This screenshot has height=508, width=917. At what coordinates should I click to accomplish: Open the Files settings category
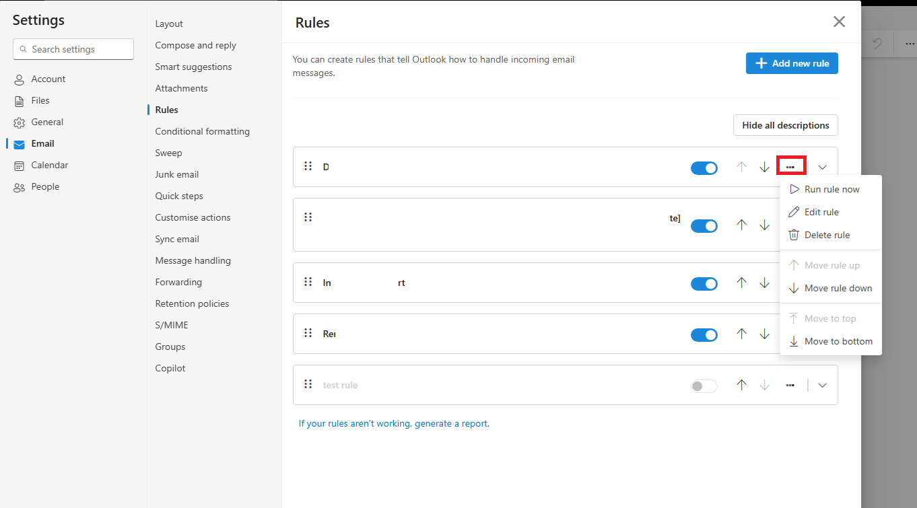pos(32,100)
